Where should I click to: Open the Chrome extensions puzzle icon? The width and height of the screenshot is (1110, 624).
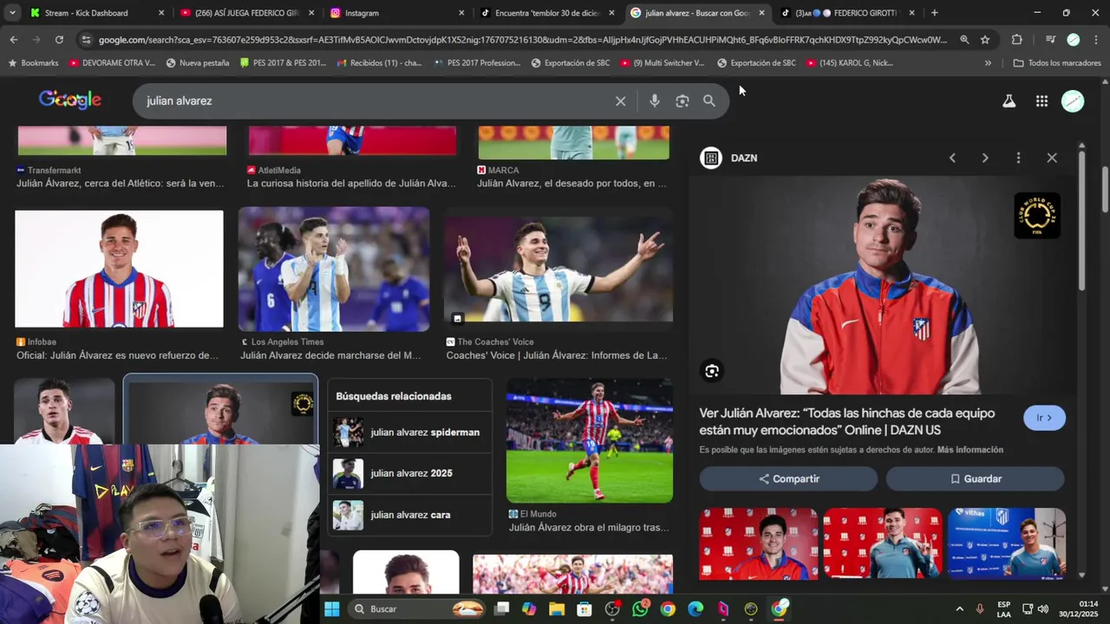pyautogui.click(x=1017, y=40)
